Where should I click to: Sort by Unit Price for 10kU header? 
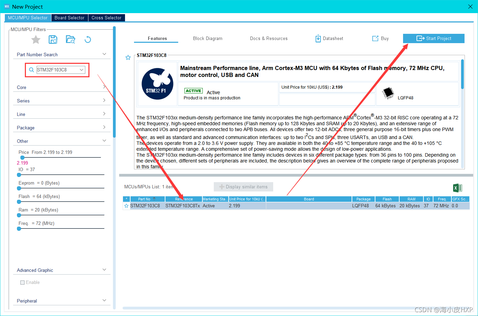[x=247, y=199]
